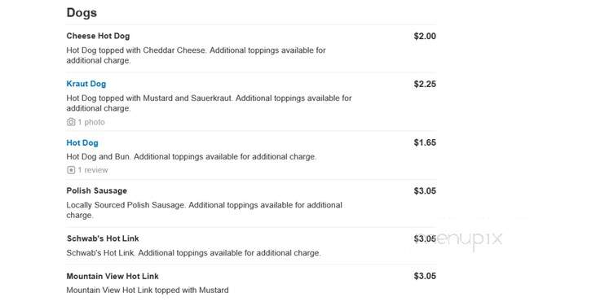Click the menupix watermark logo

(461, 239)
